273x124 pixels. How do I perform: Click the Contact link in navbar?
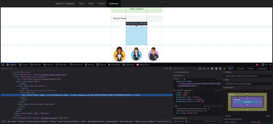(x=101, y=3)
